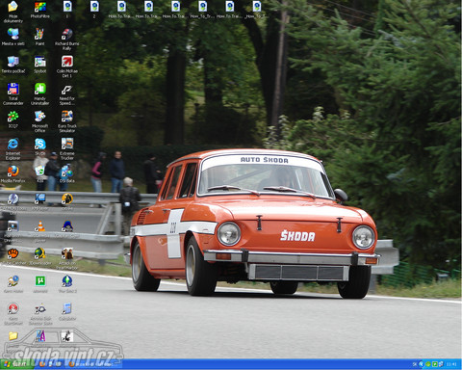462x370 pixels.
Task: Open Internet Explorer desktop icon
Action: coord(13,144)
